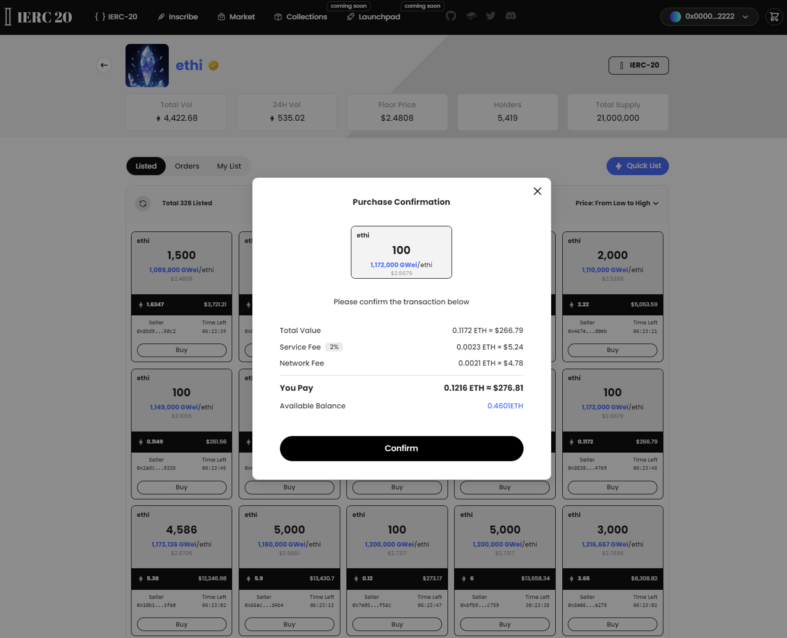The width and height of the screenshot is (787, 638).
Task: Open the Price: From Low to High sort dropdown
Action: point(616,203)
